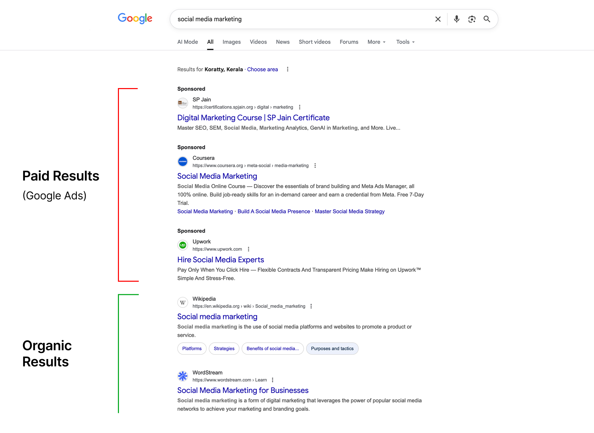This screenshot has width=594, height=433.
Task: Click the Google logo
Action: click(x=135, y=18)
